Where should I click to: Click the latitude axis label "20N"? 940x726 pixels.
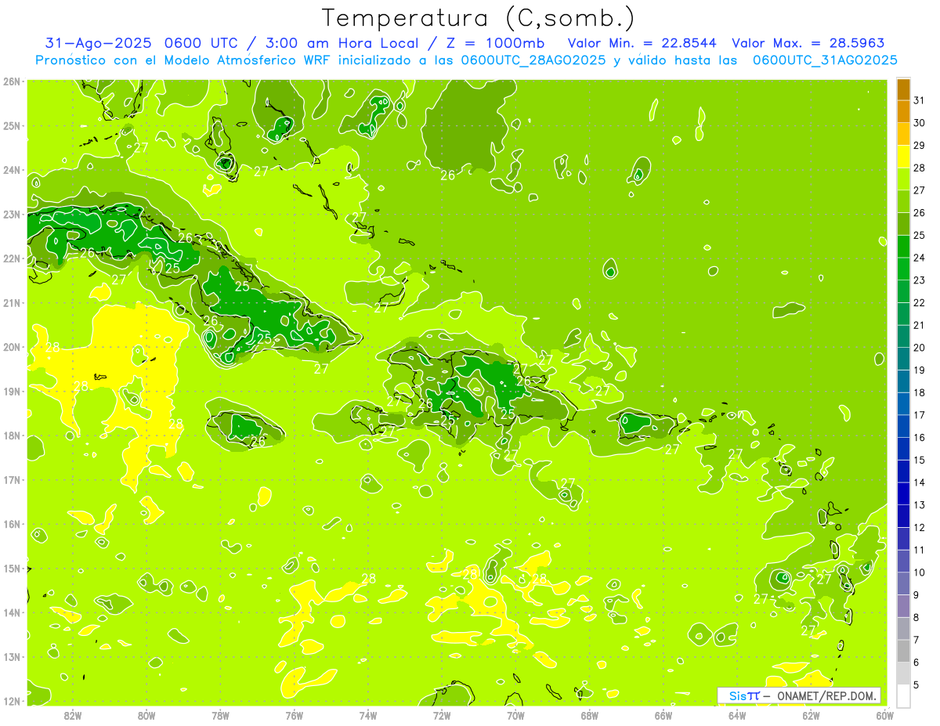12,347
